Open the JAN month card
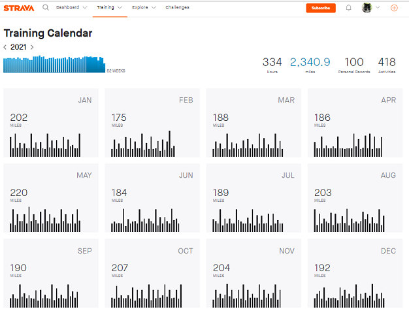 click(51, 123)
